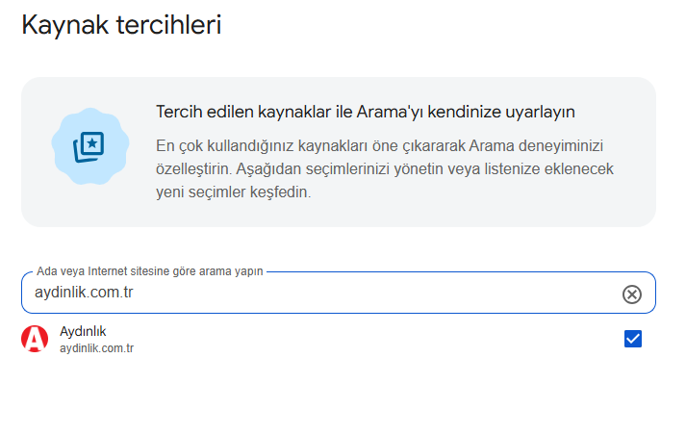This screenshot has width=686, height=435.
Task: Click the banner description starting 'En çok kullandığınız'
Action: [385, 169]
